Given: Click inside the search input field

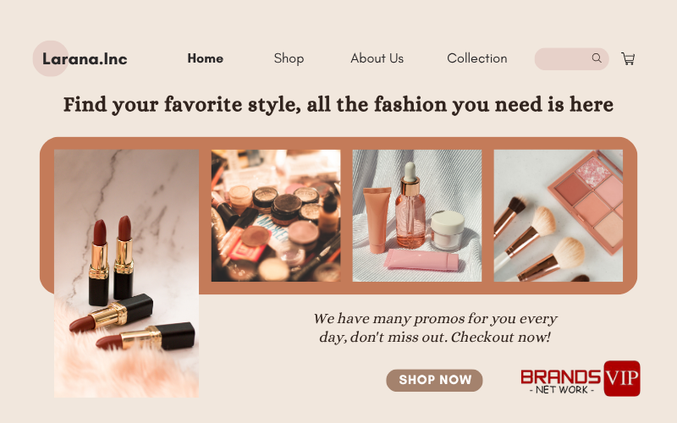Looking at the screenshot, I should pyautogui.click(x=562, y=58).
